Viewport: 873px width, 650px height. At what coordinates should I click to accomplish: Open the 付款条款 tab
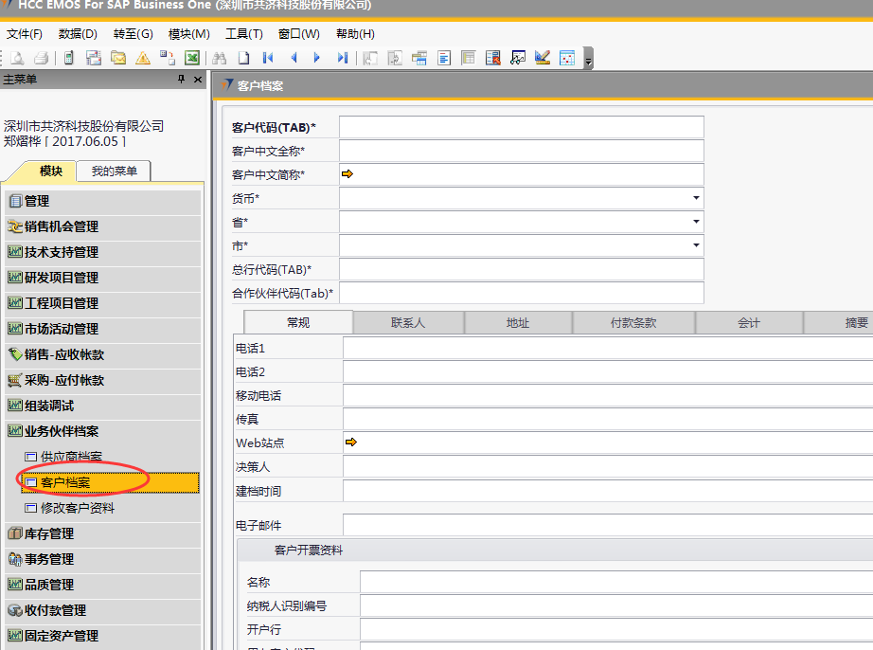(633, 322)
